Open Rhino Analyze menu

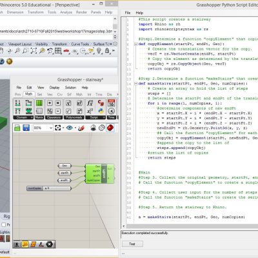(x=66, y=12)
